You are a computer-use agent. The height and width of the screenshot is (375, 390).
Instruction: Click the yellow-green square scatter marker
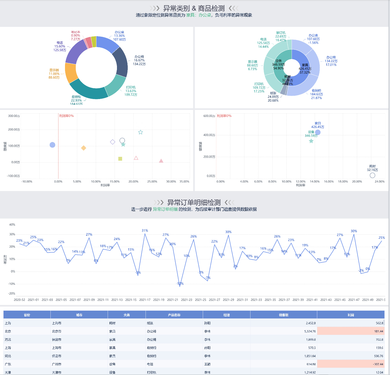coord(120,159)
